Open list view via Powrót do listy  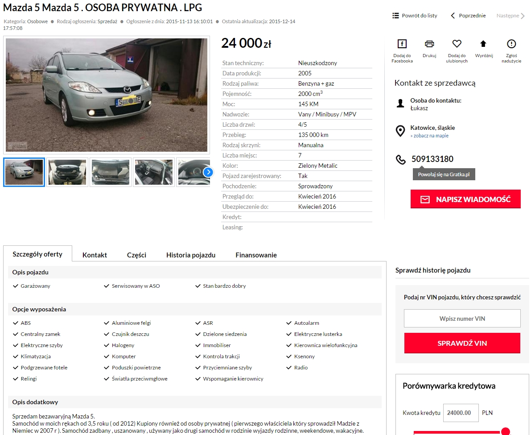tap(415, 16)
